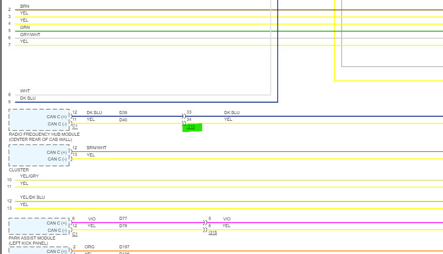Click the line number 10 marker
Viewport: 443px width, 254px height.
[x=9, y=180]
